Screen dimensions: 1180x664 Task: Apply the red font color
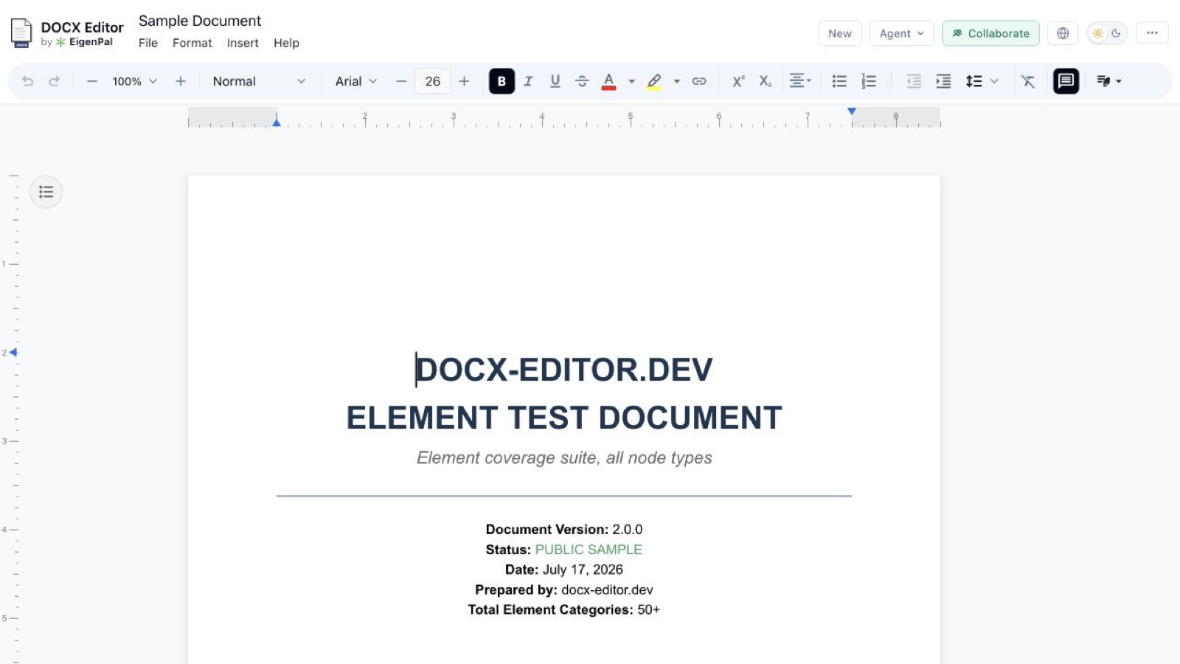[x=608, y=81]
